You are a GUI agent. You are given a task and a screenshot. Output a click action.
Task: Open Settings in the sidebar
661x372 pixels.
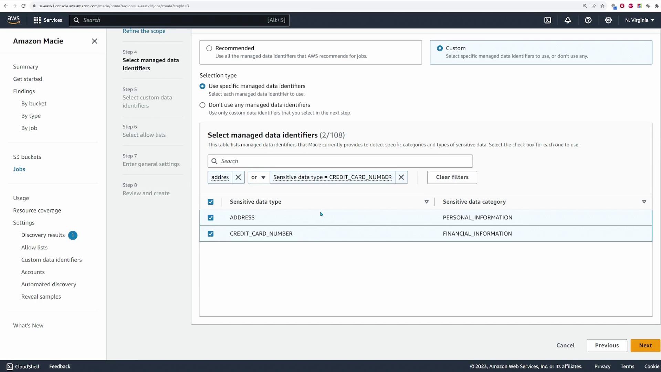coord(24,223)
